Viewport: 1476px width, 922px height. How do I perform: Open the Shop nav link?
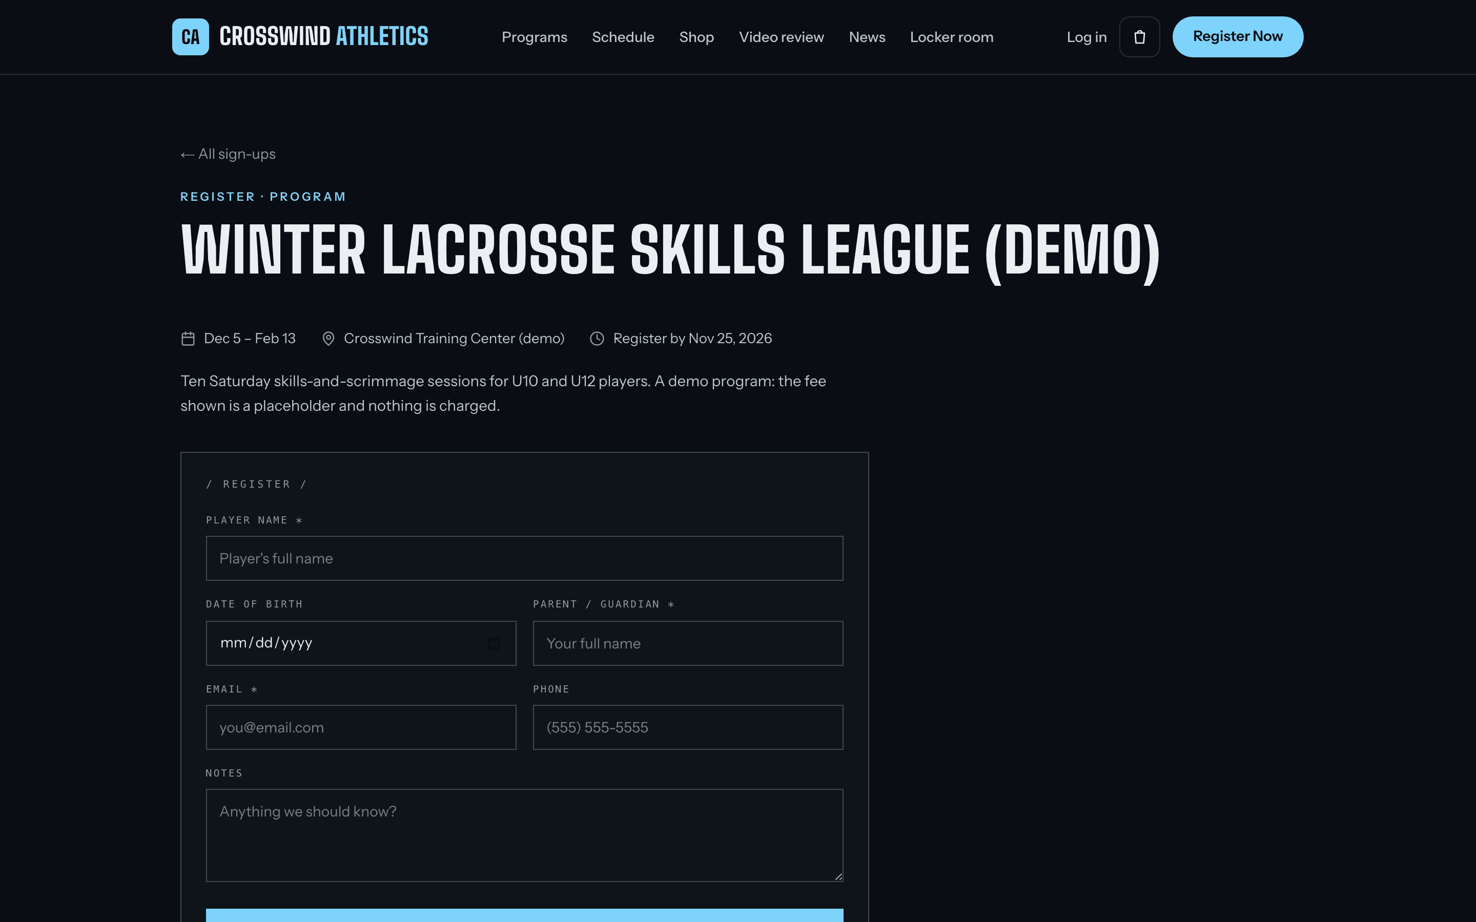tap(696, 37)
